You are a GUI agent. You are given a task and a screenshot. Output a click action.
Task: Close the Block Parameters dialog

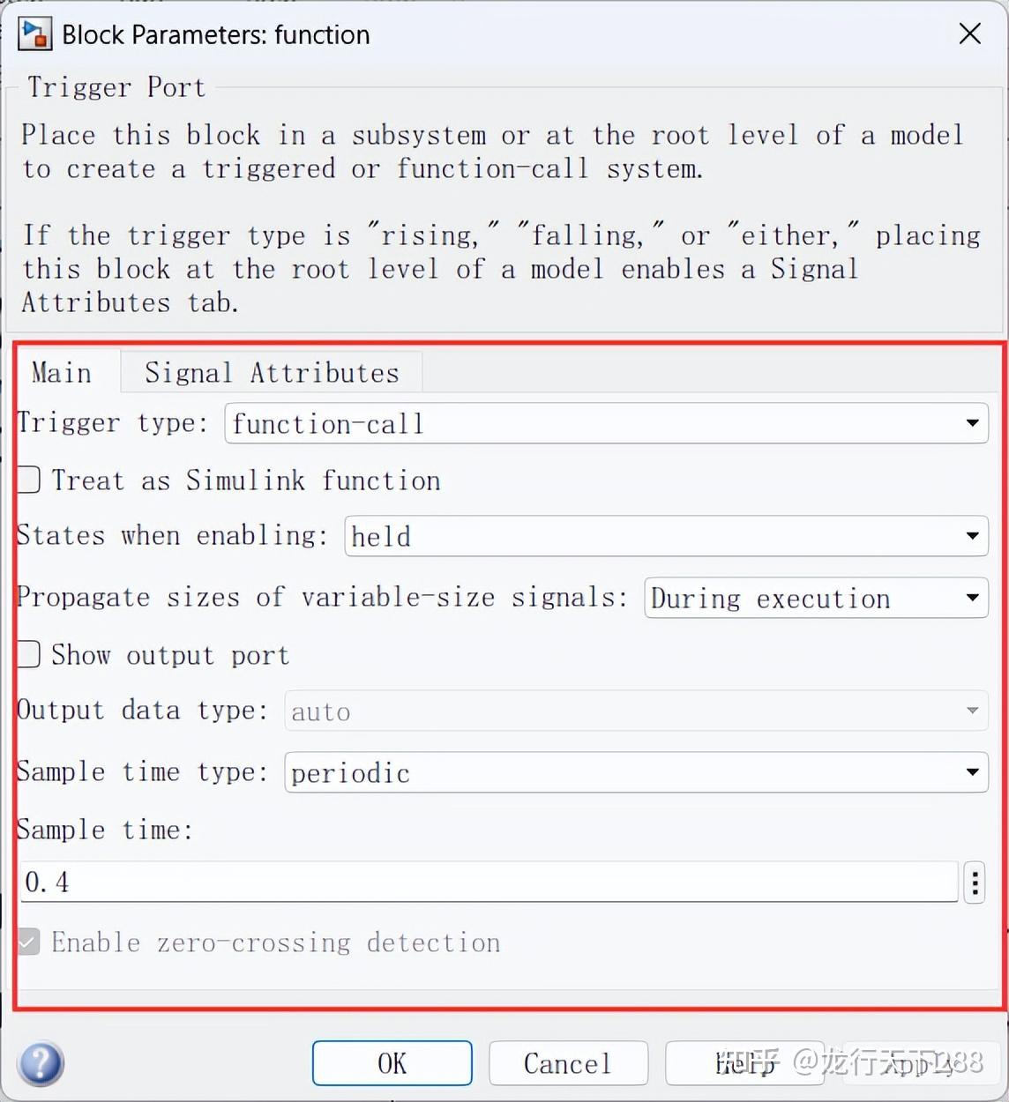tap(969, 34)
